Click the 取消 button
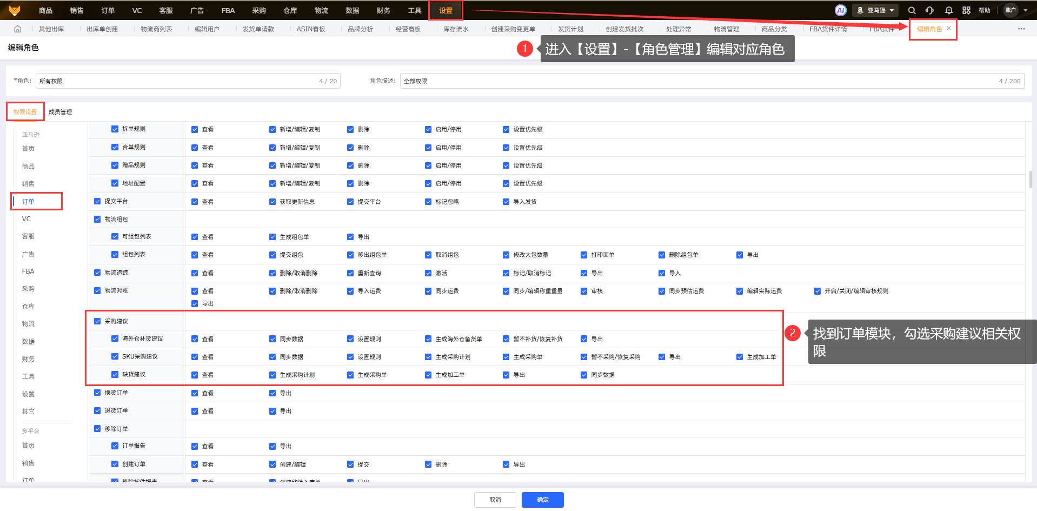Screen dimensions: 1037x511 tap(495, 500)
